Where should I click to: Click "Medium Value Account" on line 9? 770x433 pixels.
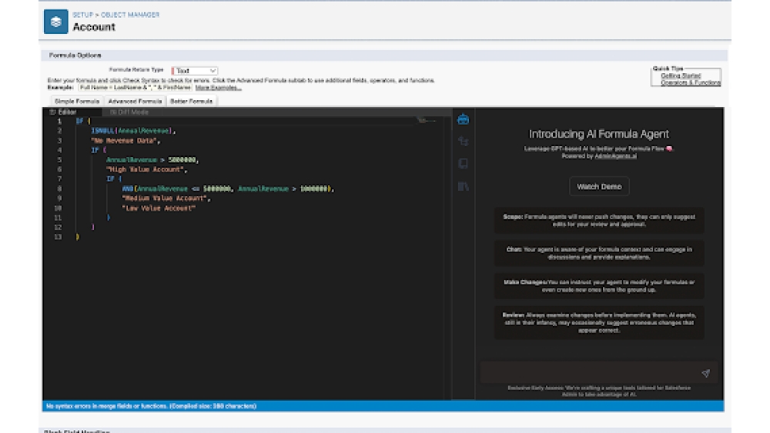tap(165, 198)
